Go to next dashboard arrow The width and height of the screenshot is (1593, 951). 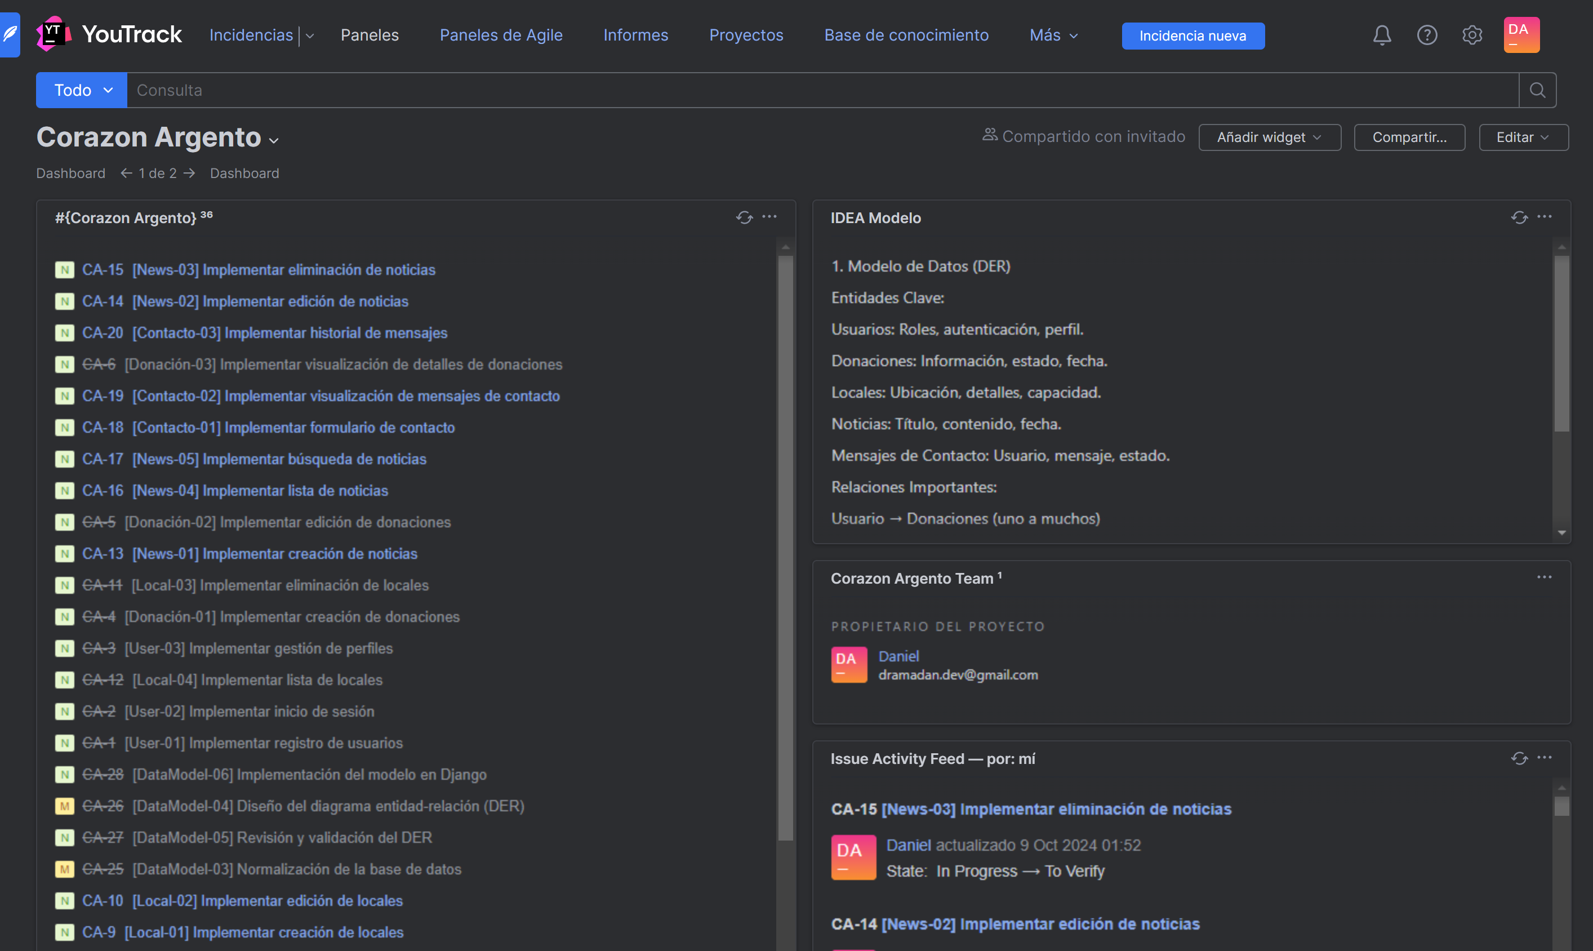(189, 173)
